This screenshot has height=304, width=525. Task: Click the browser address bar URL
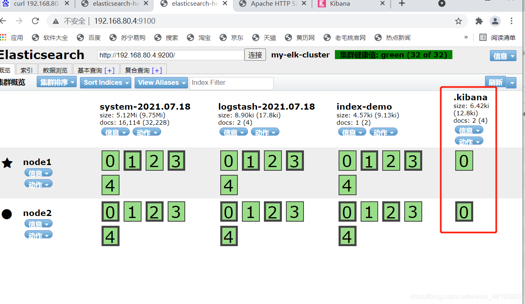125,21
